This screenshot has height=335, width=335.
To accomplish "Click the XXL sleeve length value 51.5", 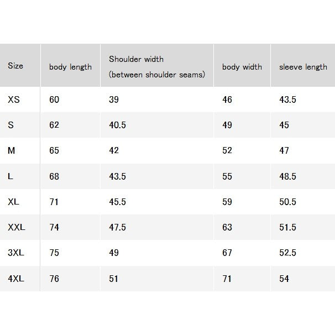I will tap(287, 227).
